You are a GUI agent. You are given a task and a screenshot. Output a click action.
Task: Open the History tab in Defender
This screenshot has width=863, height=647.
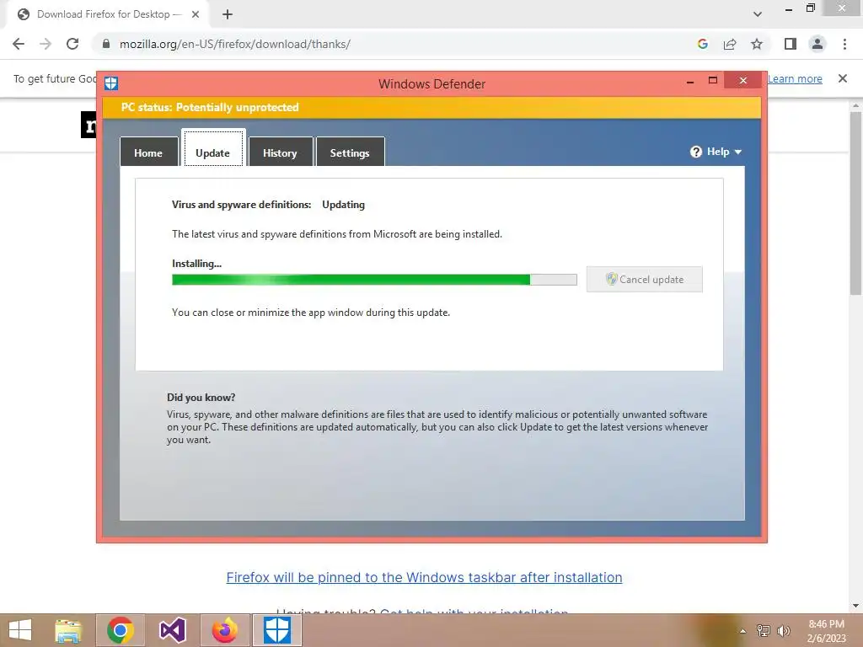280,152
